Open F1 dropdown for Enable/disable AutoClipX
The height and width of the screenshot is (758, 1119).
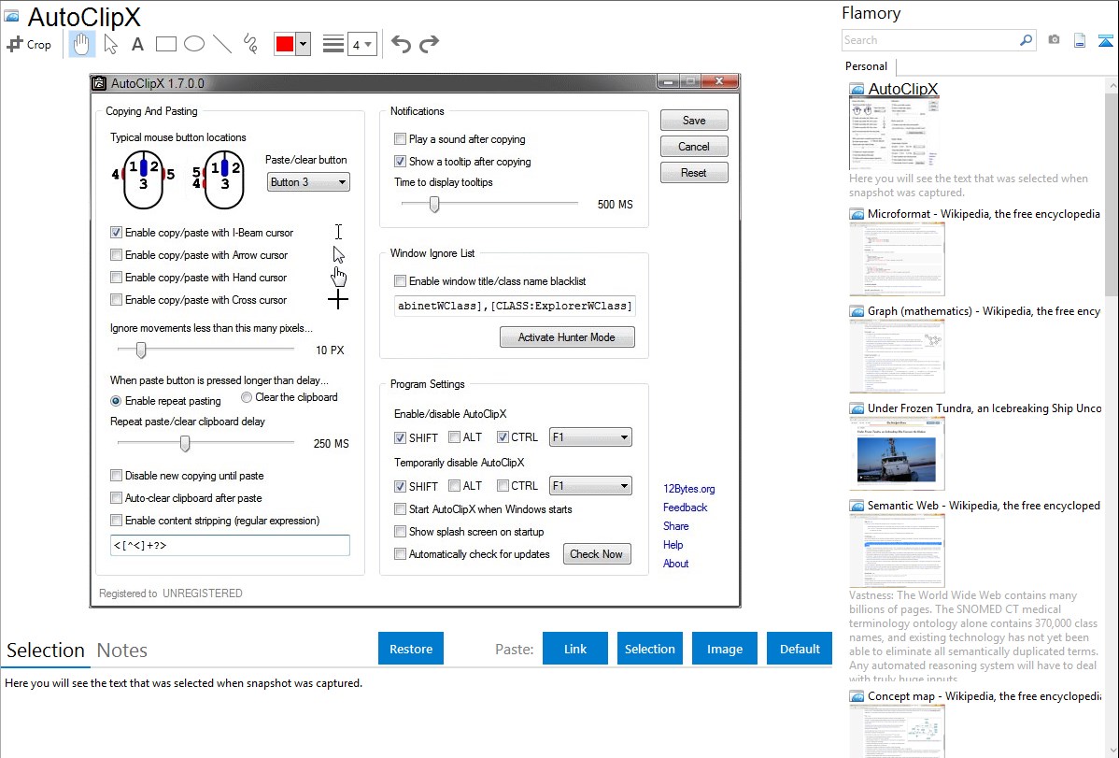click(590, 437)
